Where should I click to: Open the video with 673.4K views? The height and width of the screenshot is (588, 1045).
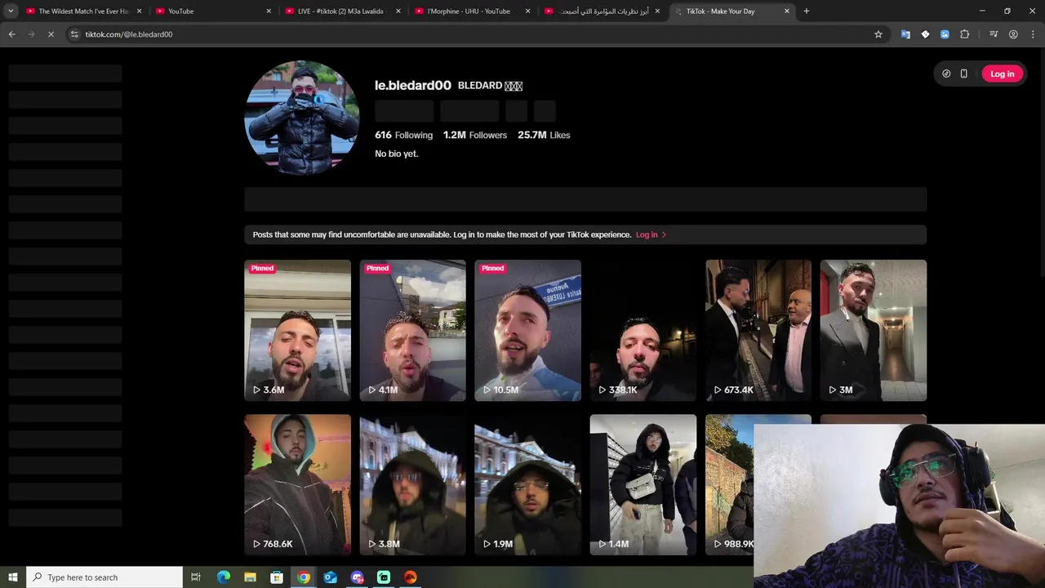click(x=758, y=330)
